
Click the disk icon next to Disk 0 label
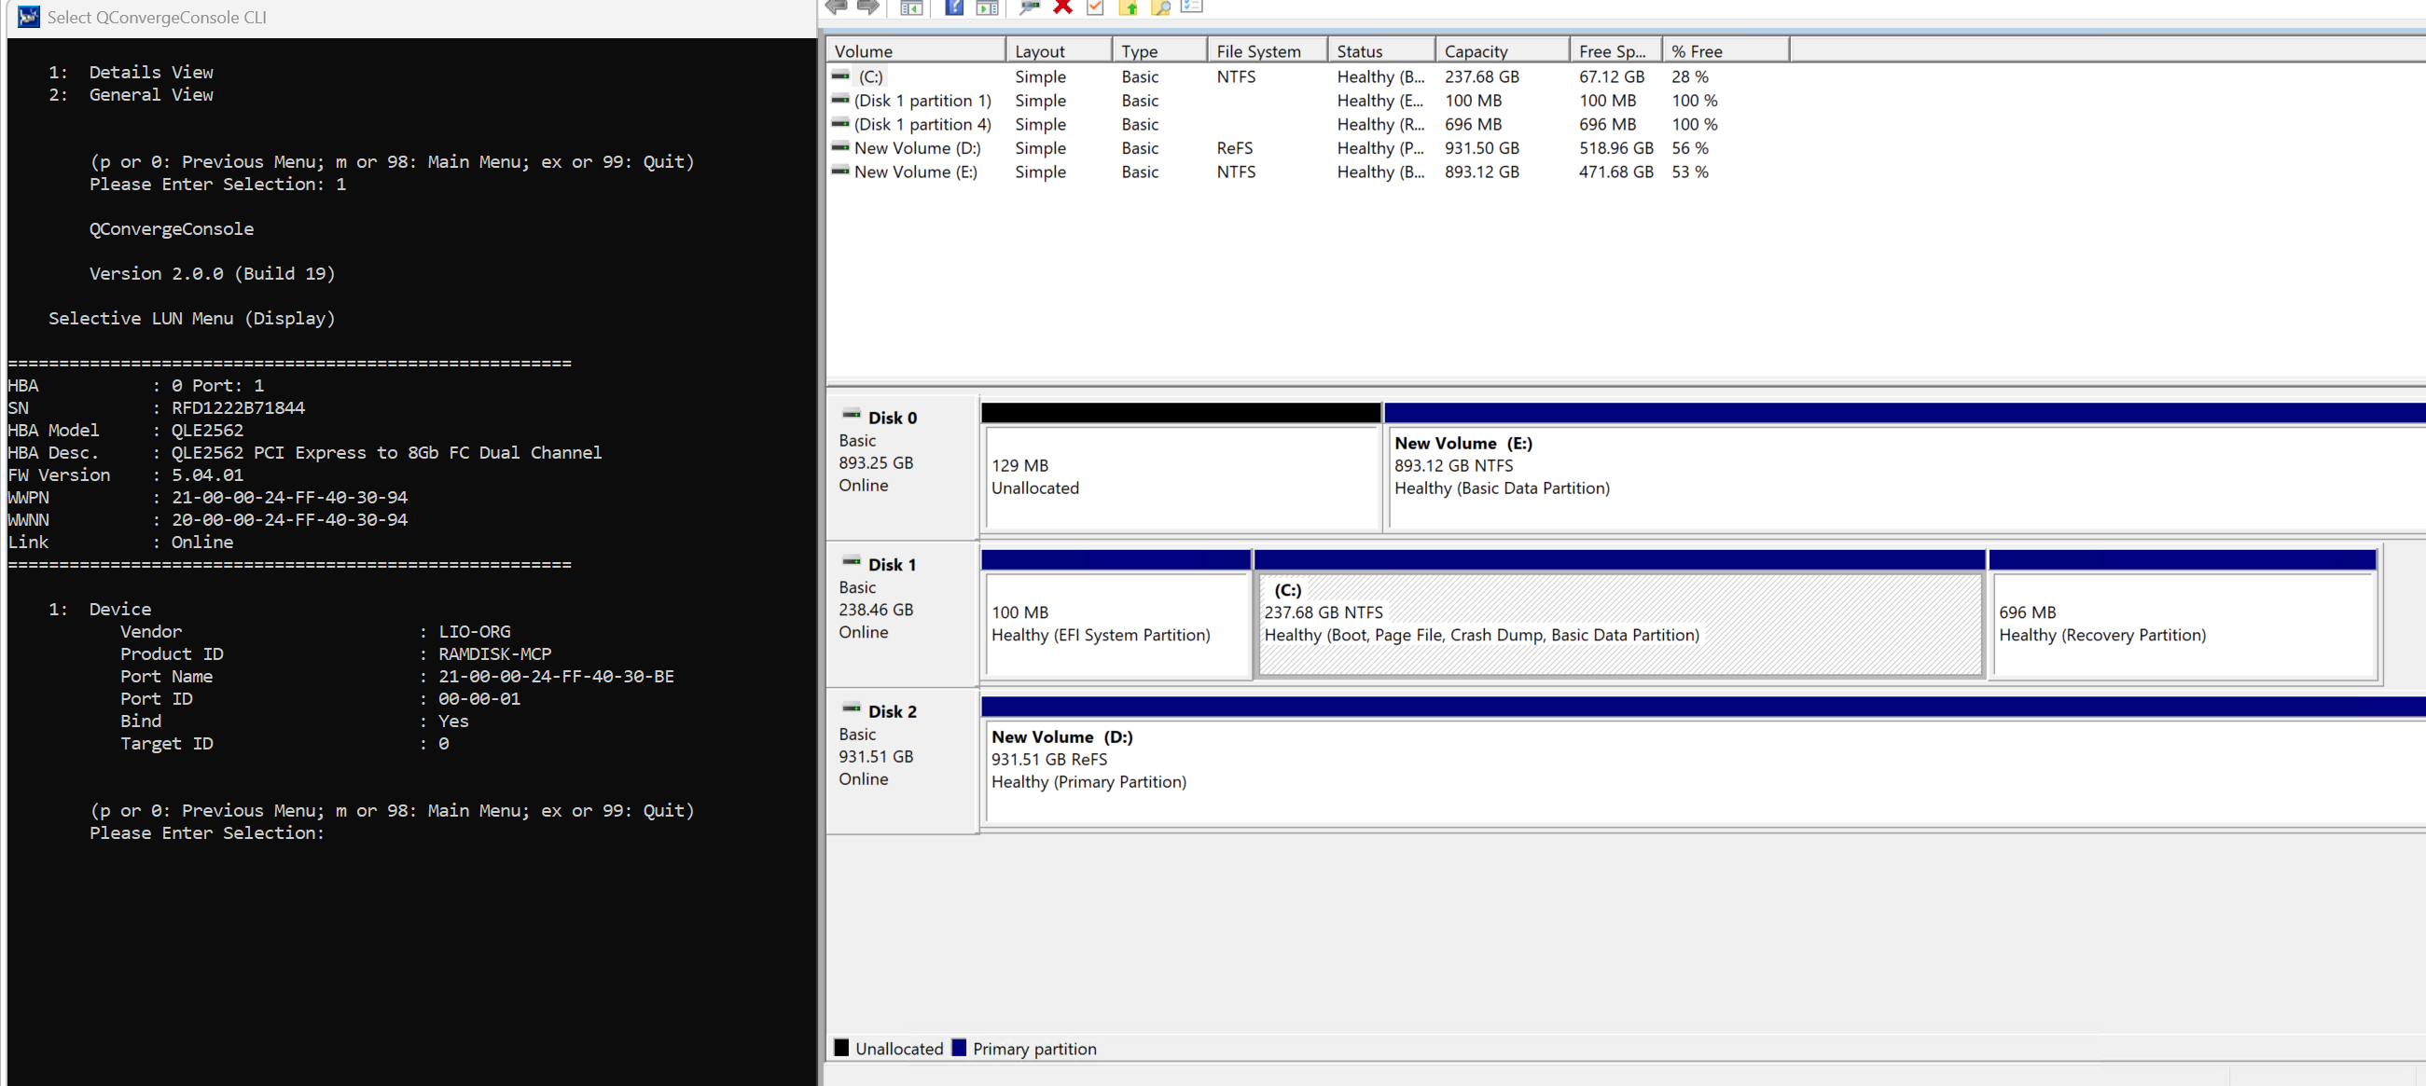coord(852,415)
